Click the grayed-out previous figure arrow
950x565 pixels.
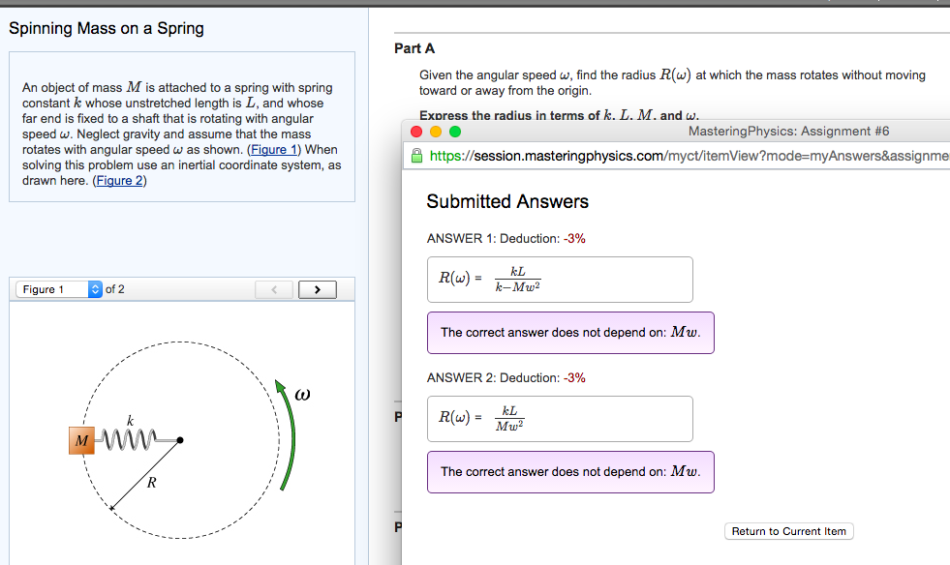tap(274, 288)
